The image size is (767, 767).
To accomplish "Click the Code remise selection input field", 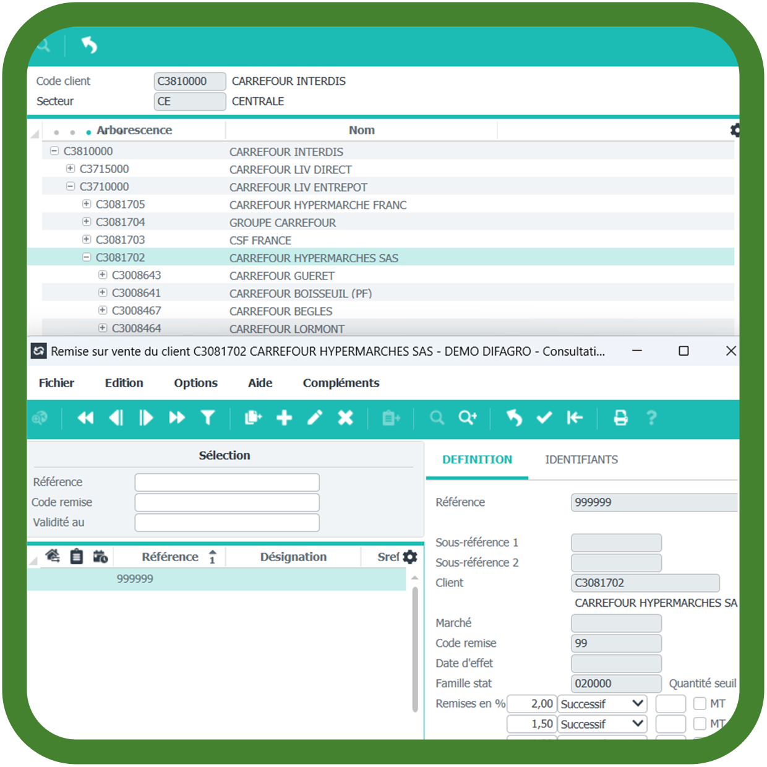I will [x=227, y=502].
